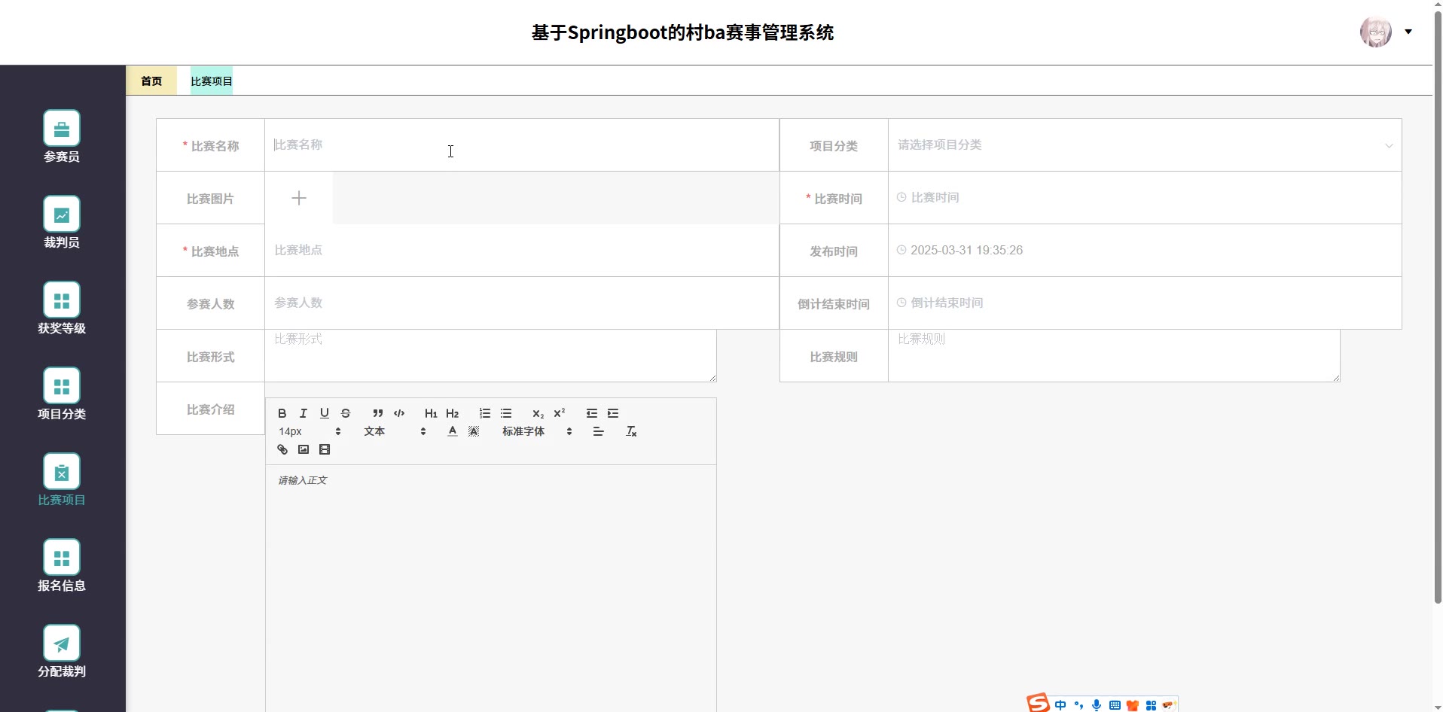Screen dimensions: 1443x712
Task: Open the 裁判员 sidebar section
Action: tap(62, 223)
